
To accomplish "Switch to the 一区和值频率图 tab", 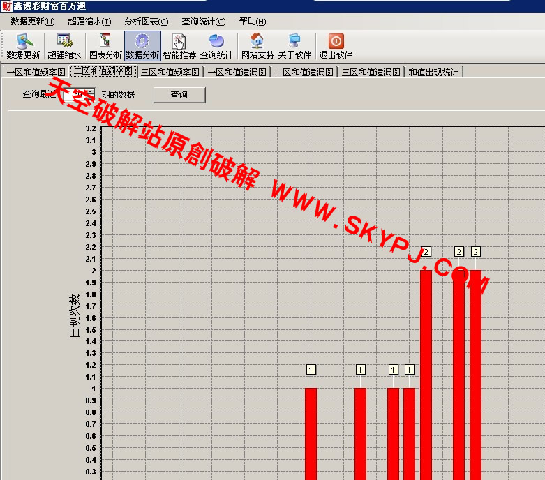I will click(x=36, y=72).
